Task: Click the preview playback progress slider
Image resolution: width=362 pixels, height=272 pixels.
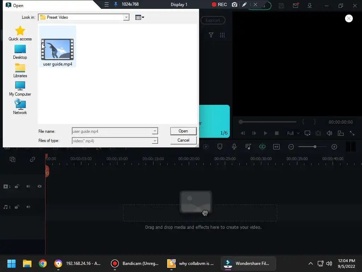Action: (268, 122)
